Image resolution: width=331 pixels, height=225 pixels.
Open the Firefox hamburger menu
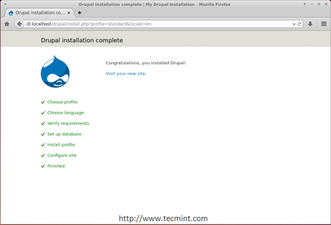pos(324,24)
